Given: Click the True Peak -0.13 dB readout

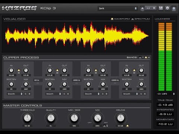Looking at the screenshot, I should (165, 105).
